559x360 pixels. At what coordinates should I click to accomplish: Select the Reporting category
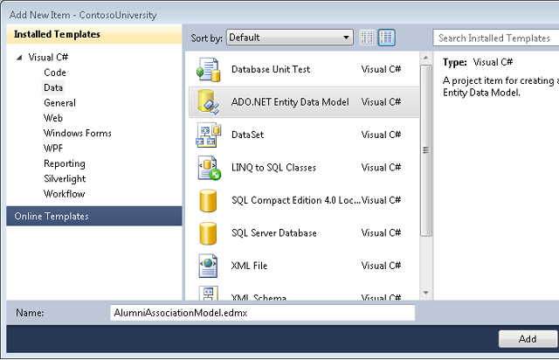[x=65, y=163]
